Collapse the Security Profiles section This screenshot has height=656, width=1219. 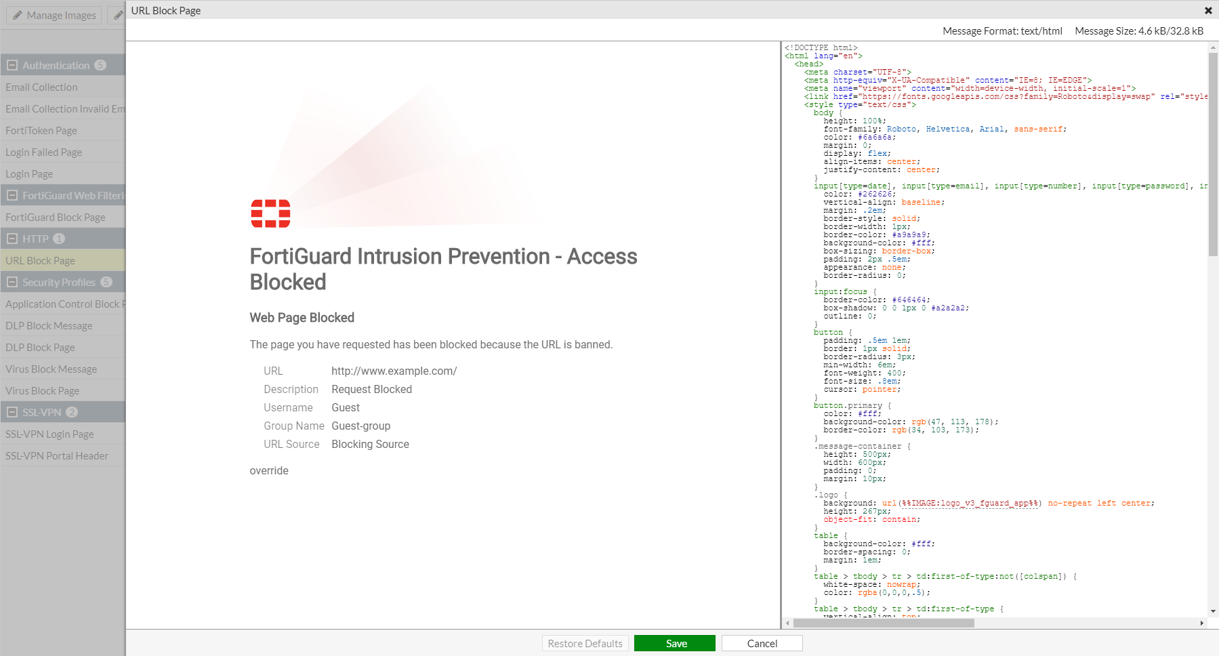[11, 282]
